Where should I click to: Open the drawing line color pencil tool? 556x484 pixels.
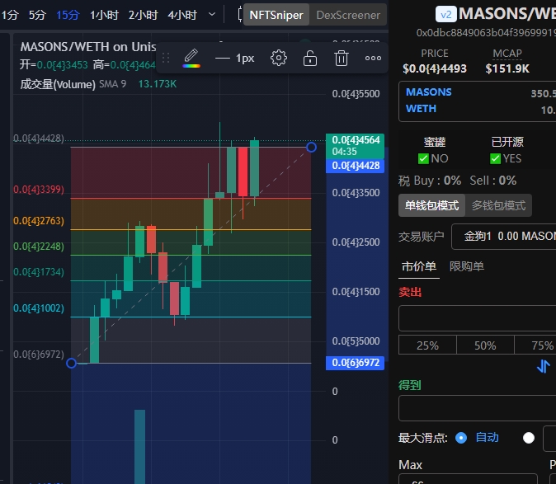(191, 58)
